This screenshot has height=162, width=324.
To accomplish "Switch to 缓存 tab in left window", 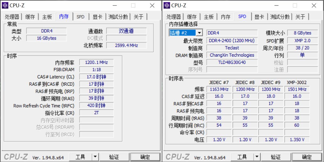I will click(30, 17).
